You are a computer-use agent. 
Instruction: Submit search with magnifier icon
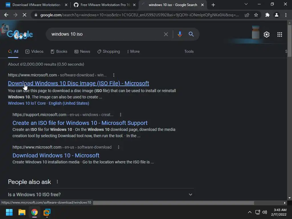[x=191, y=34]
